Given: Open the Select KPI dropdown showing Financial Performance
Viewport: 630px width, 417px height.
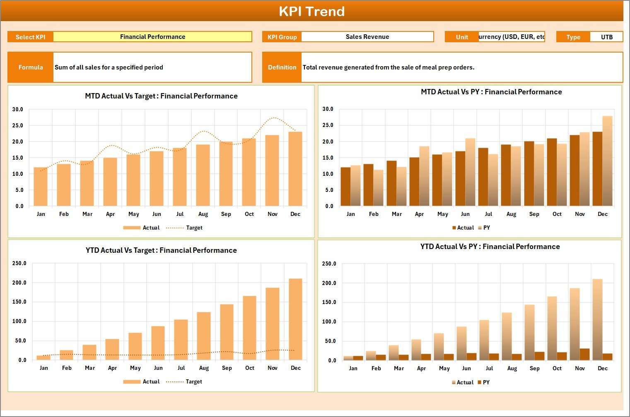Looking at the screenshot, I should [152, 37].
